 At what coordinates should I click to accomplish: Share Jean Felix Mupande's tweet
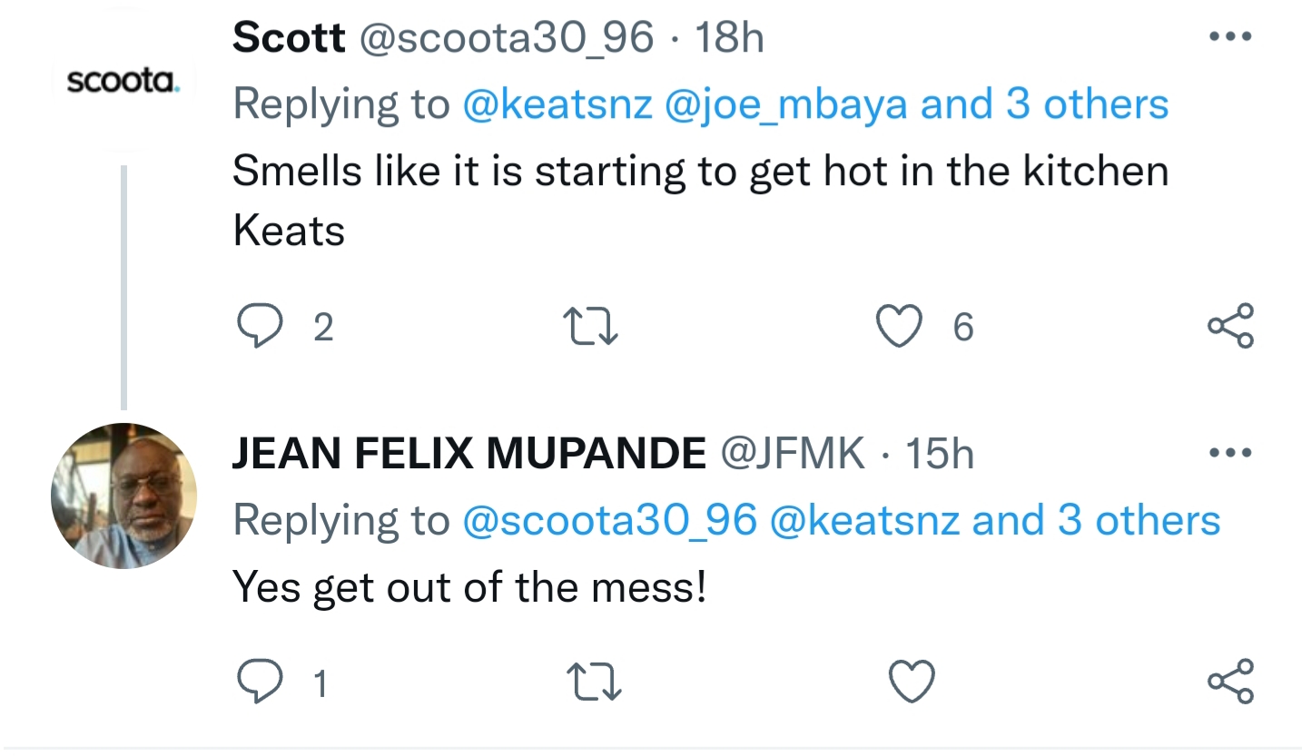(1230, 682)
